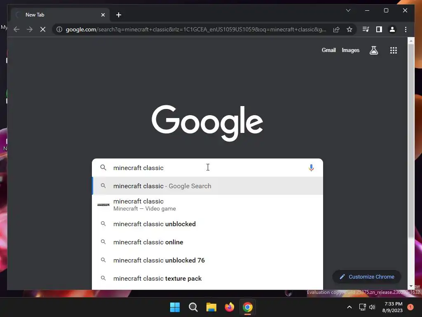Open Chrome's three-dot menu
The width and height of the screenshot is (422, 317).
[406, 29]
